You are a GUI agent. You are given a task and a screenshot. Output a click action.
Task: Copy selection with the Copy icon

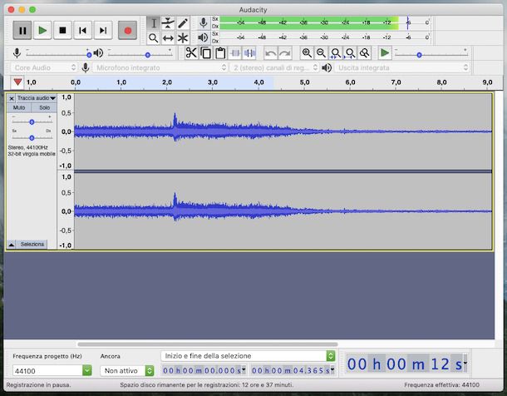pos(205,52)
